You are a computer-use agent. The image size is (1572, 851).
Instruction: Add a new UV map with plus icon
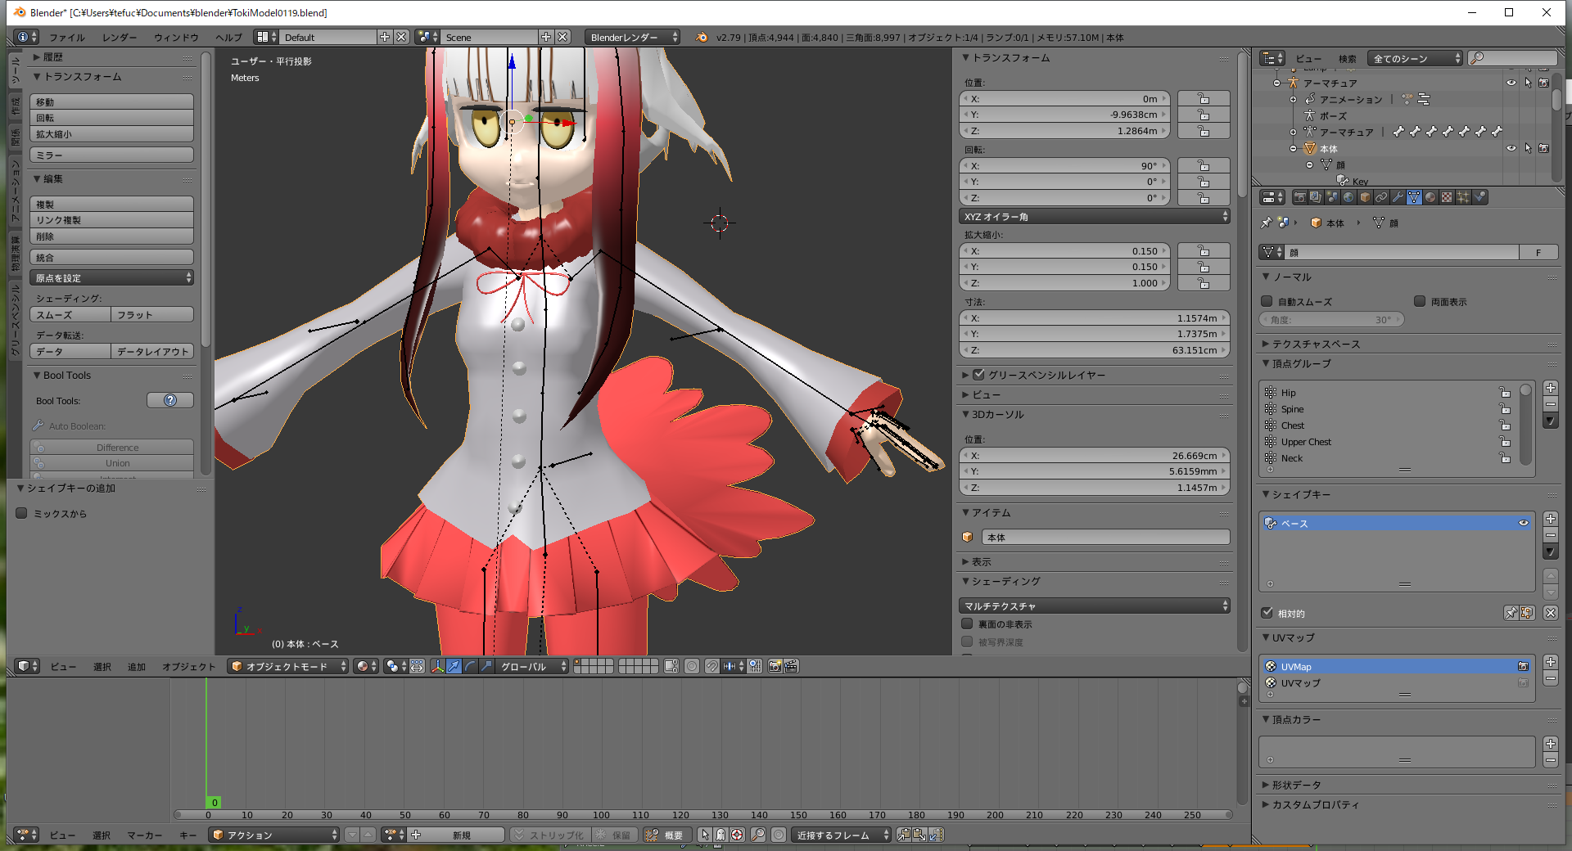tap(1551, 662)
